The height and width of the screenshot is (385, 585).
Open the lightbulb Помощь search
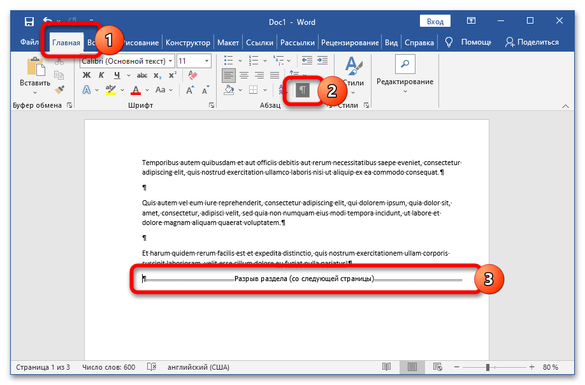pyautogui.click(x=449, y=42)
